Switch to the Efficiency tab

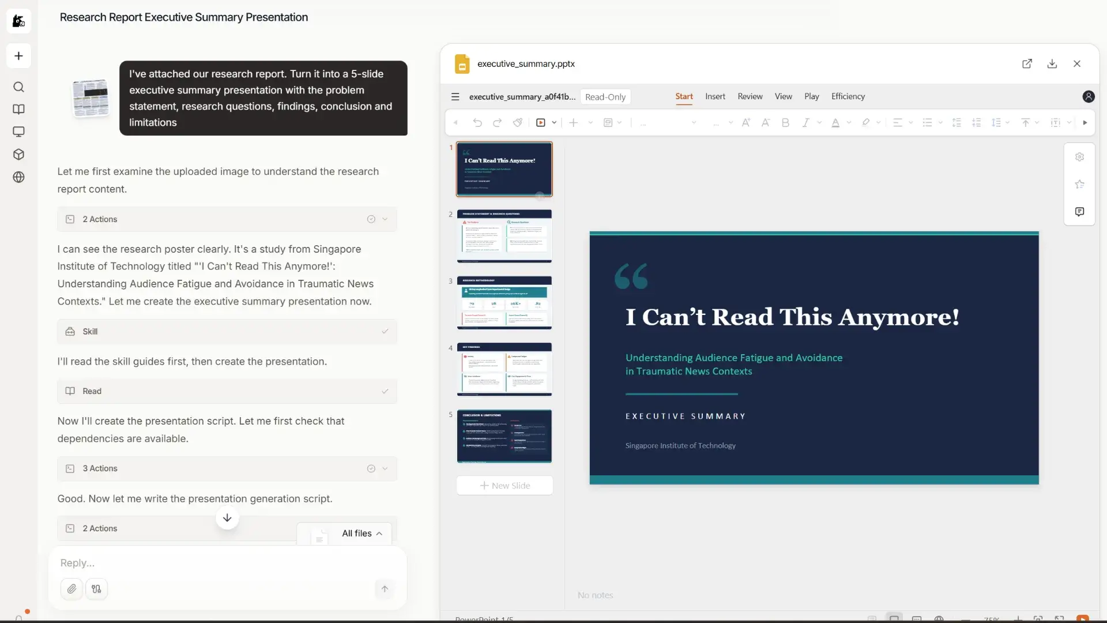pos(848,97)
